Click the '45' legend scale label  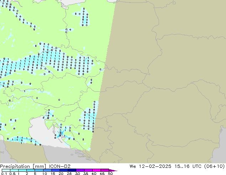click(102, 174)
